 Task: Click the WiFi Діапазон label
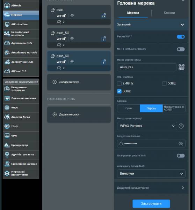pyautogui.click(x=125, y=77)
